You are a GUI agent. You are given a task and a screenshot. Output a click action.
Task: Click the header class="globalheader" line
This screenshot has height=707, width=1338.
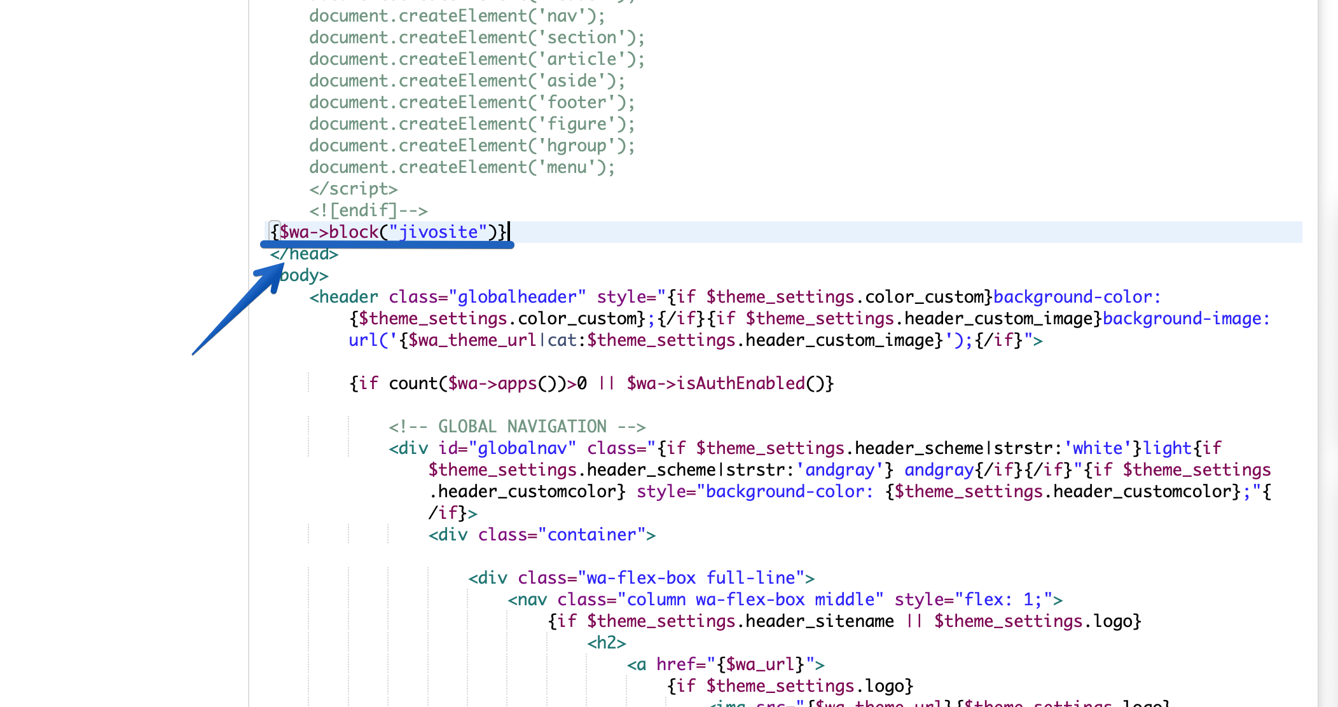(735, 297)
